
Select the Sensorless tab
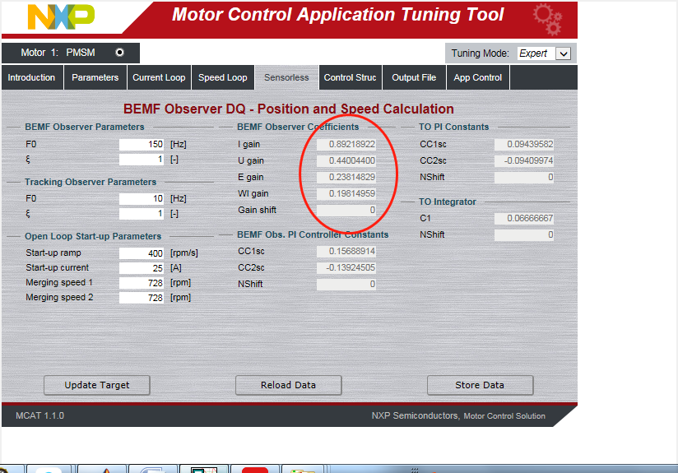click(286, 77)
